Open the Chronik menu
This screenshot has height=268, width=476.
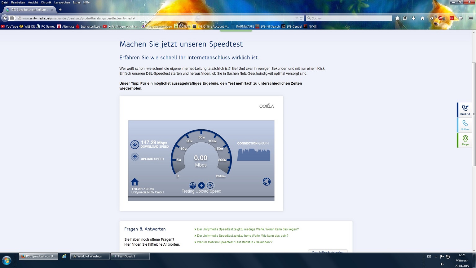[x=46, y=2]
